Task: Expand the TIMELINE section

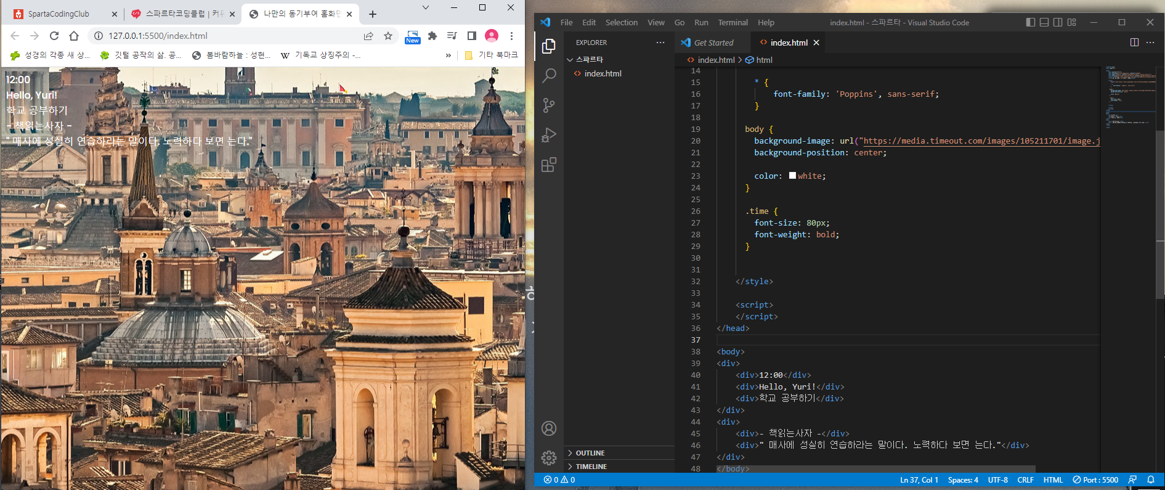Action: (619, 467)
